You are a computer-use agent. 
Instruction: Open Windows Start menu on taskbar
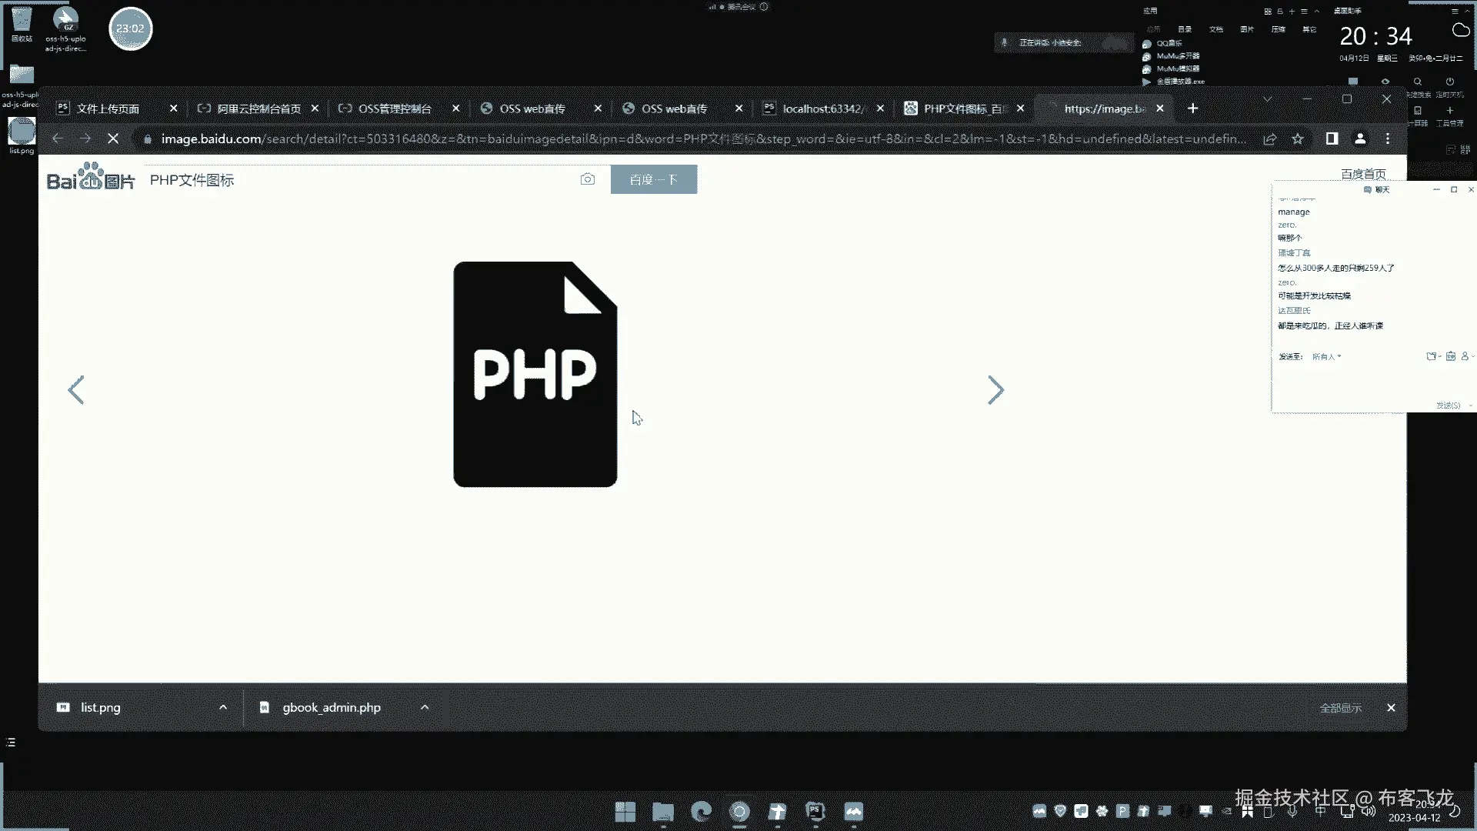point(625,812)
